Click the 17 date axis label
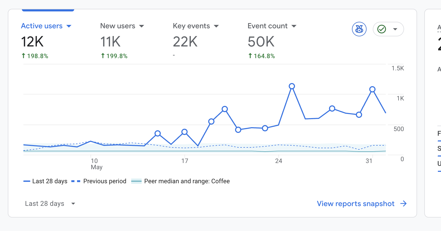Viewport: 441px width, 231px height. point(185,161)
